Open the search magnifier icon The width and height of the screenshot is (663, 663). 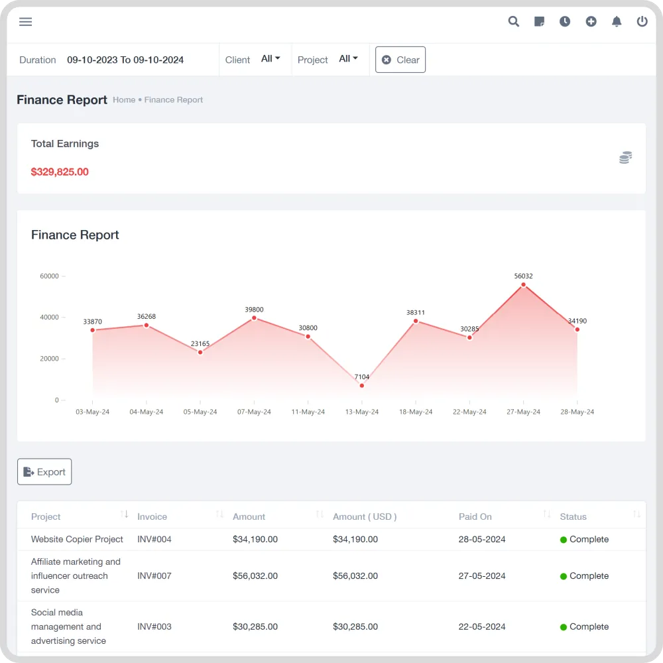coord(513,21)
